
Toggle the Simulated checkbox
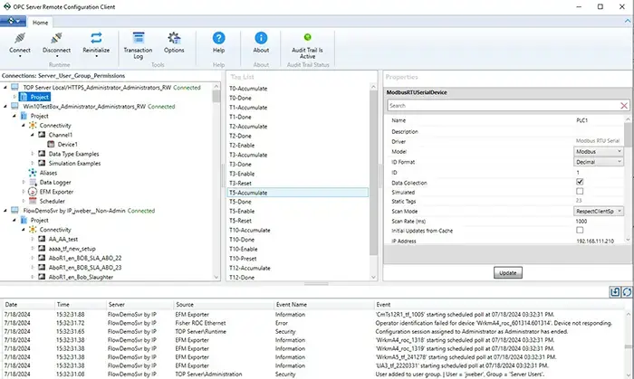click(580, 192)
